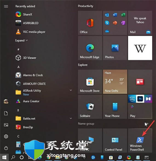The width and height of the screenshot is (156, 161).
Task: Open the Mail tile
Action: pyautogui.click(x=140, y=23)
